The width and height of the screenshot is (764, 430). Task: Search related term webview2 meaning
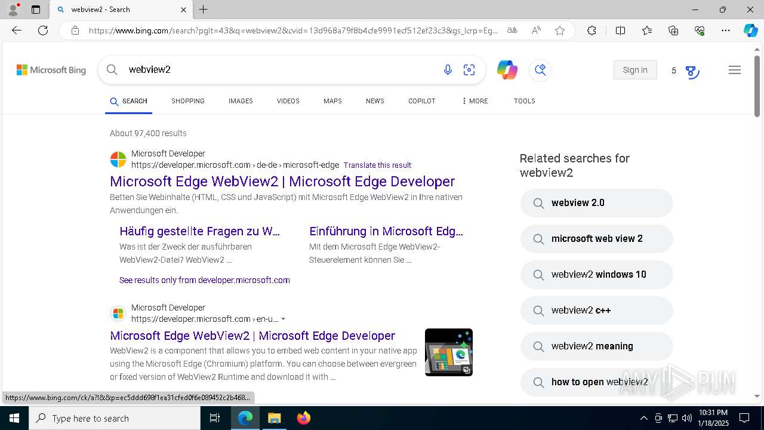596,346
